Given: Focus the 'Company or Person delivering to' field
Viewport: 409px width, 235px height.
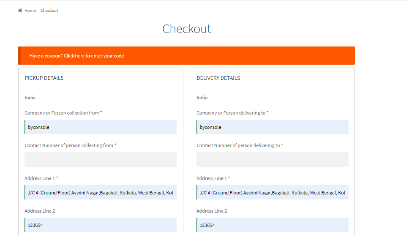Looking at the screenshot, I should coord(273,127).
